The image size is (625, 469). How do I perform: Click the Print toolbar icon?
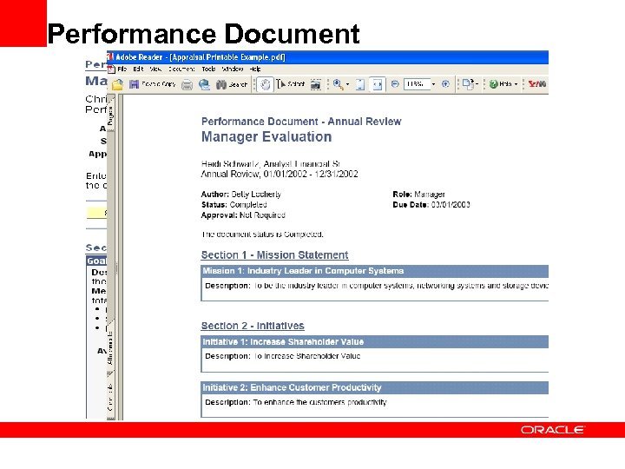(187, 84)
